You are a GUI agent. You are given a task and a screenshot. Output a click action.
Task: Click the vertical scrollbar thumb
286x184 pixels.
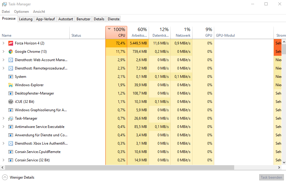284,49
